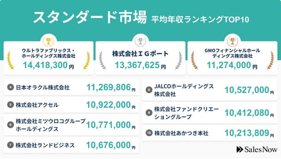The height and width of the screenshot is (159, 281).
Task: Click the rank 7 number badge
Action: [10, 145]
